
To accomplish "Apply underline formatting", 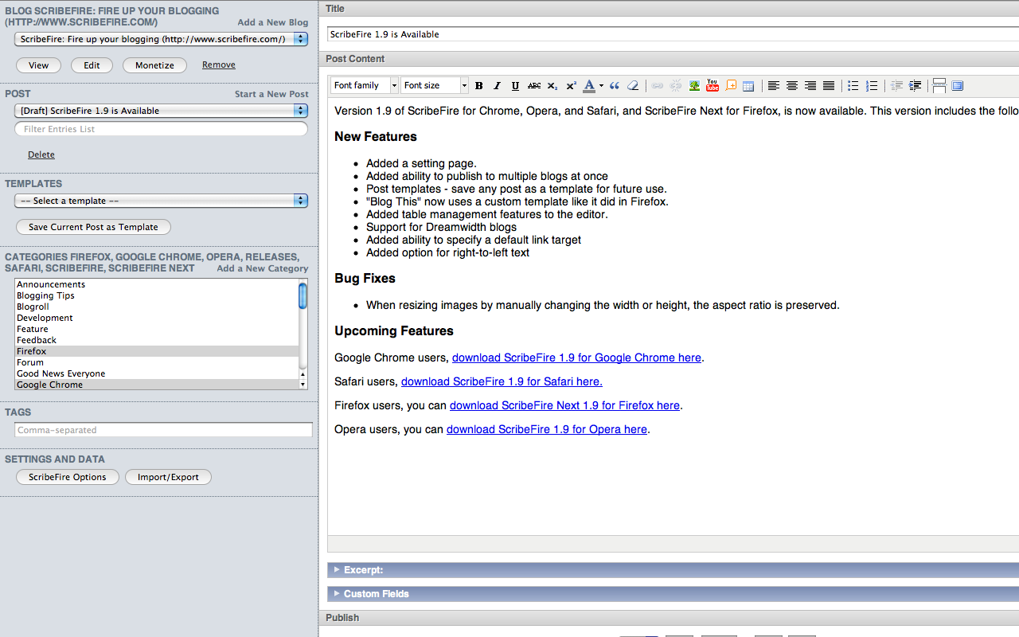I will pyautogui.click(x=516, y=86).
